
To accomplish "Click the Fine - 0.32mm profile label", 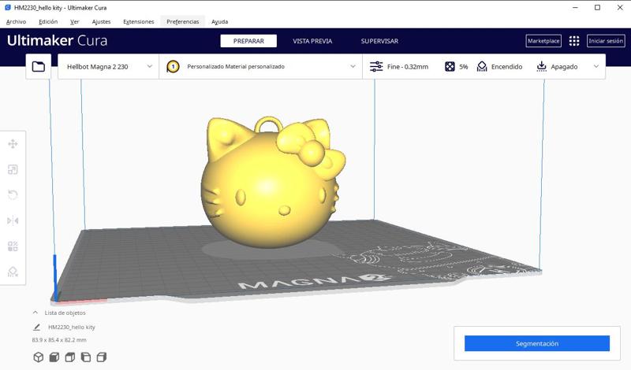I will [x=408, y=67].
